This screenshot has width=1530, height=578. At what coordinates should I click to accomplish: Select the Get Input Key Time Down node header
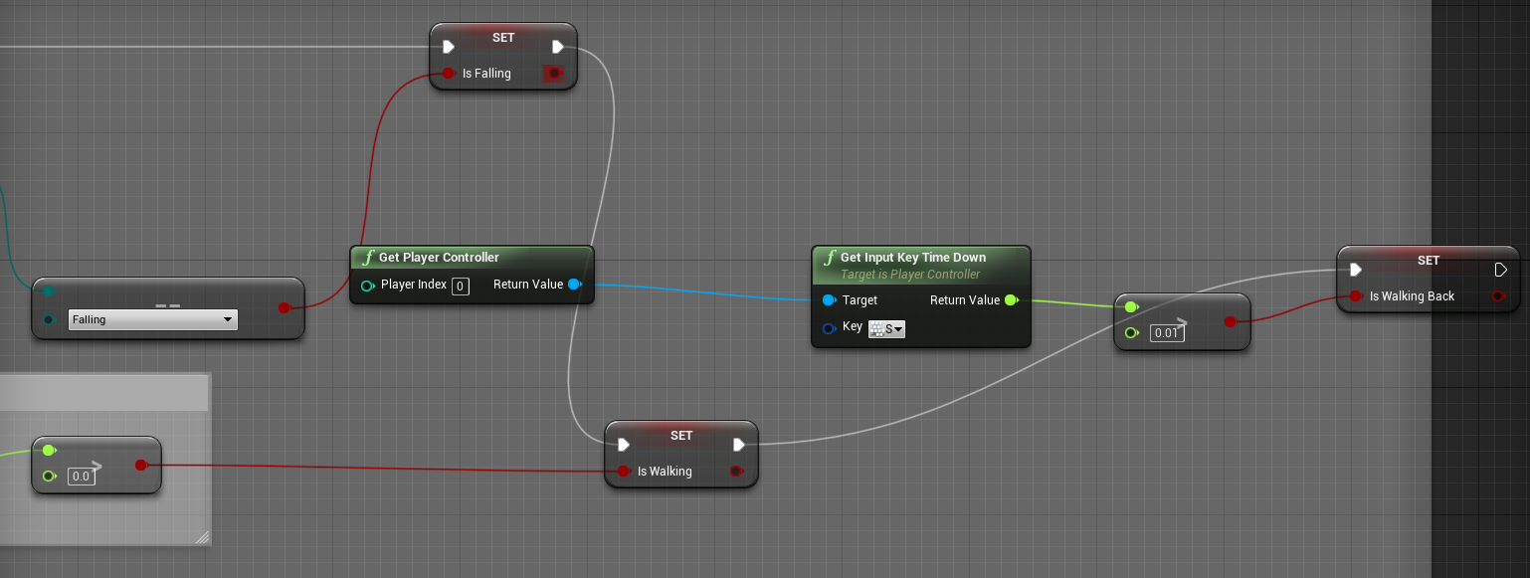tap(912, 258)
